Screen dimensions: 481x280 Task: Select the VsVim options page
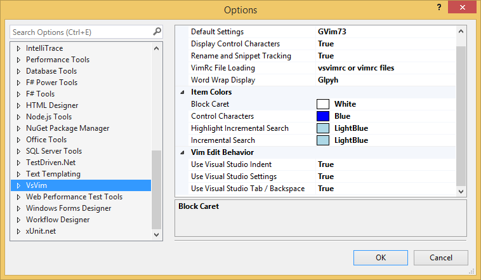pos(36,185)
